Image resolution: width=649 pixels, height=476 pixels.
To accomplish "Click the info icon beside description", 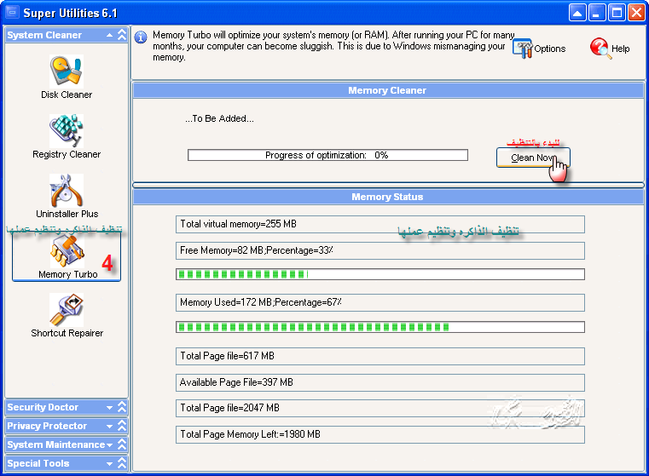I will pyautogui.click(x=141, y=37).
